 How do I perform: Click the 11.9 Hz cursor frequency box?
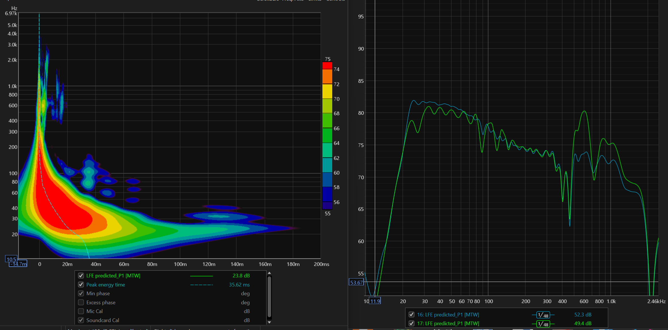[375, 301]
